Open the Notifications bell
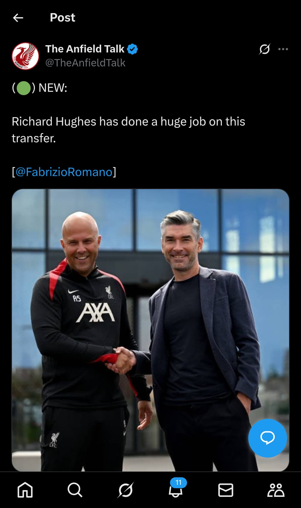This screenshot has height=508, width=301. (176, 491)
